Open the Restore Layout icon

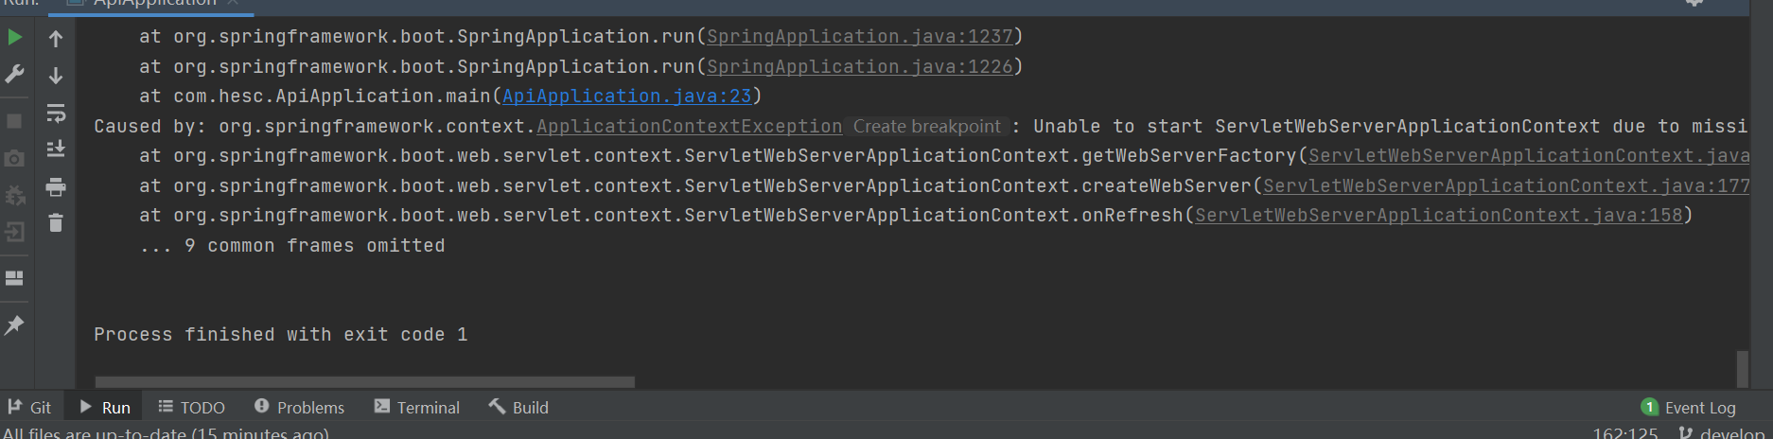coord(14,278)
